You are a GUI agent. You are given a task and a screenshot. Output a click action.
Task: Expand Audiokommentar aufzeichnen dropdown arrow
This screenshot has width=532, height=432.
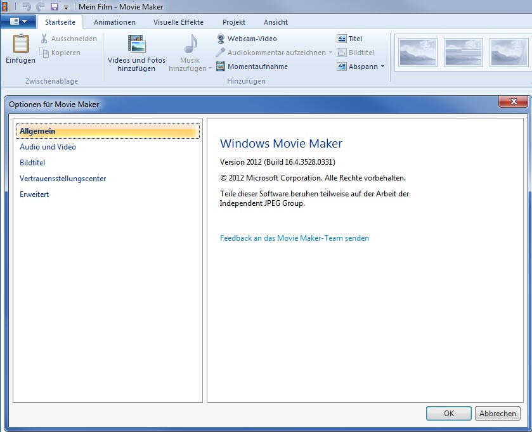coord(330,53)
